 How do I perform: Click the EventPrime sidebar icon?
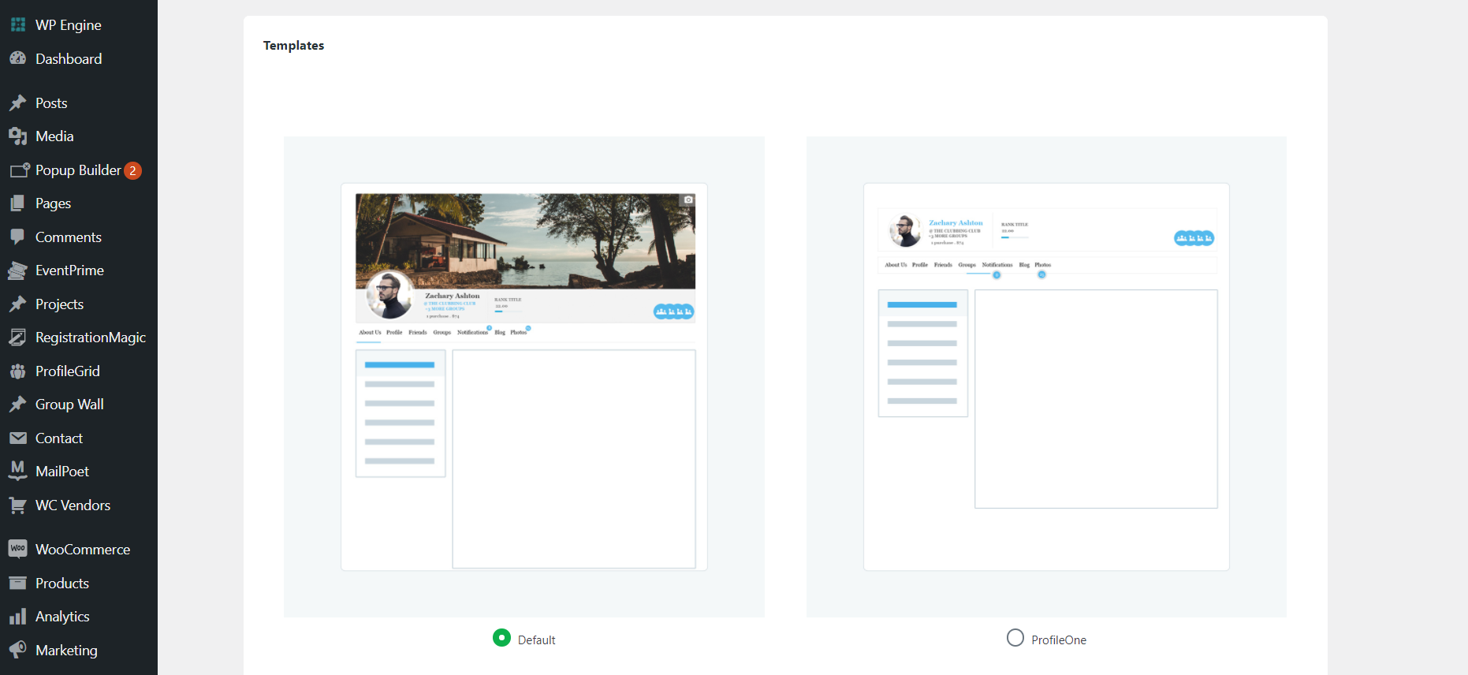click(x=17, y=270)
